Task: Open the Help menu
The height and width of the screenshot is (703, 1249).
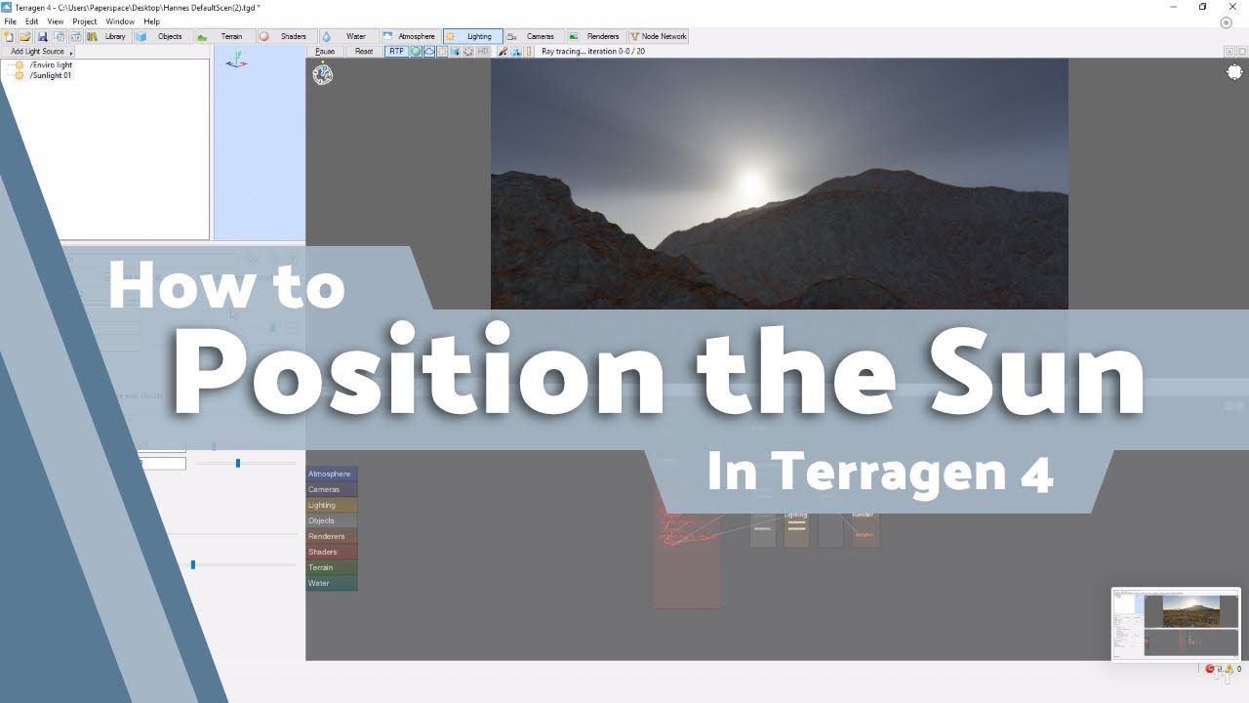Action: (151, 21)
